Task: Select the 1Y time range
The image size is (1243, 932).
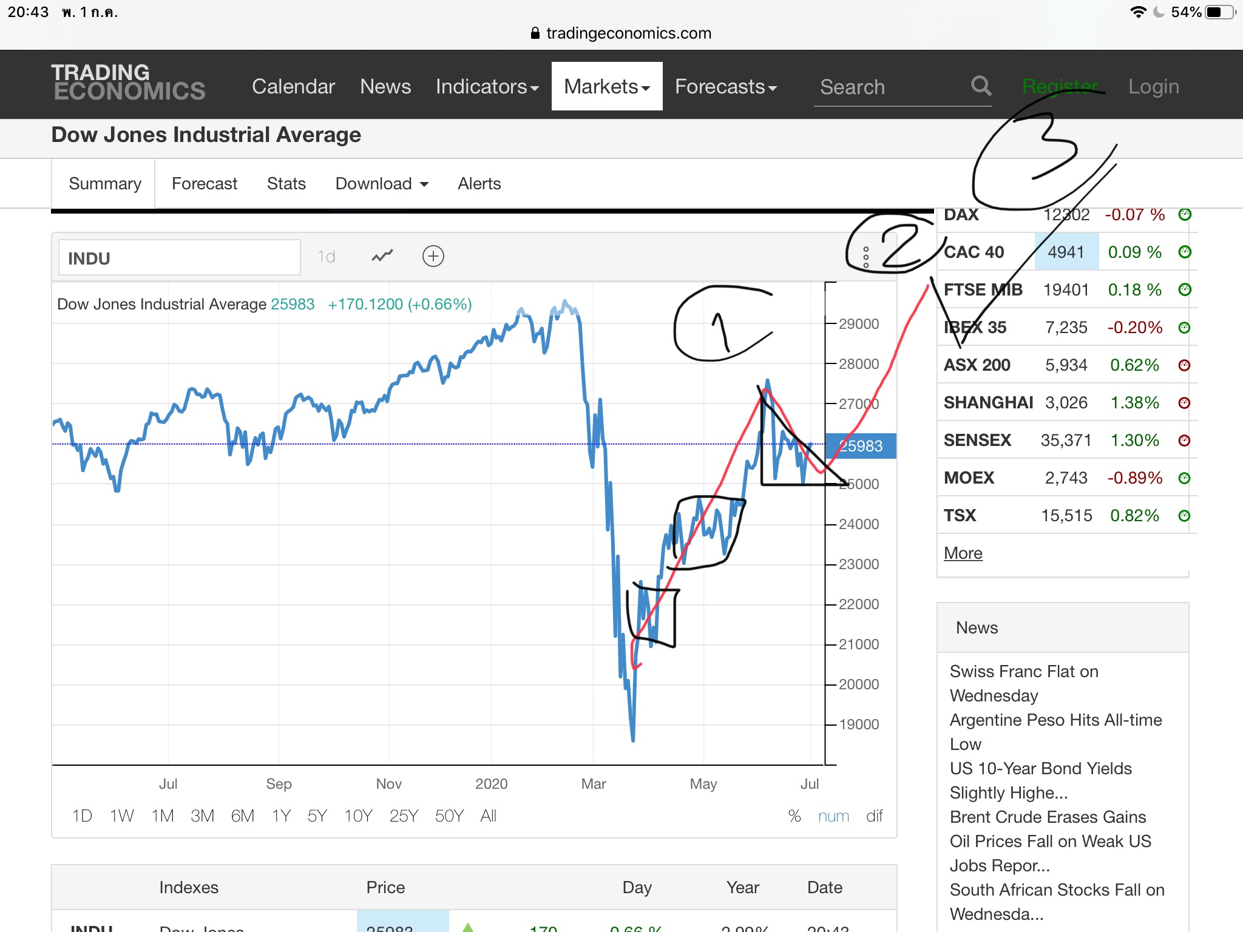Action: [281, 816]
